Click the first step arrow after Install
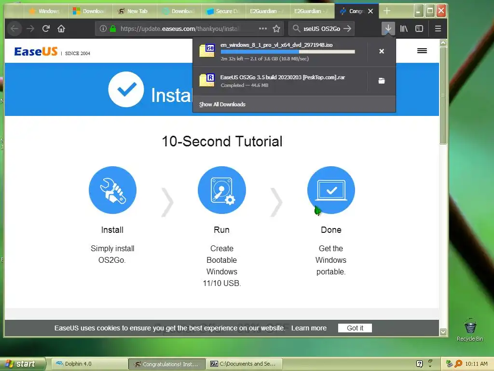This screenshot has width=494, height=371. (167, 202)
